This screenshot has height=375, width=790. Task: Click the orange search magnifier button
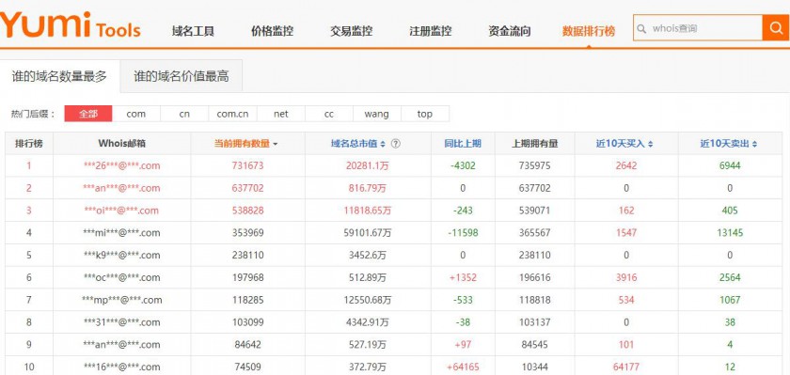point(775,27)
